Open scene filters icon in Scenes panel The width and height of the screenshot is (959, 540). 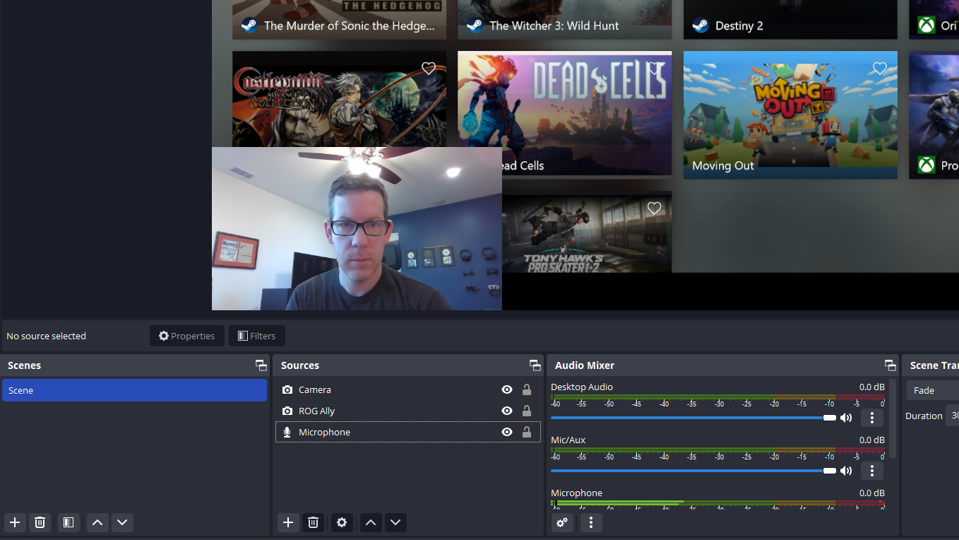tap(68, 522)
